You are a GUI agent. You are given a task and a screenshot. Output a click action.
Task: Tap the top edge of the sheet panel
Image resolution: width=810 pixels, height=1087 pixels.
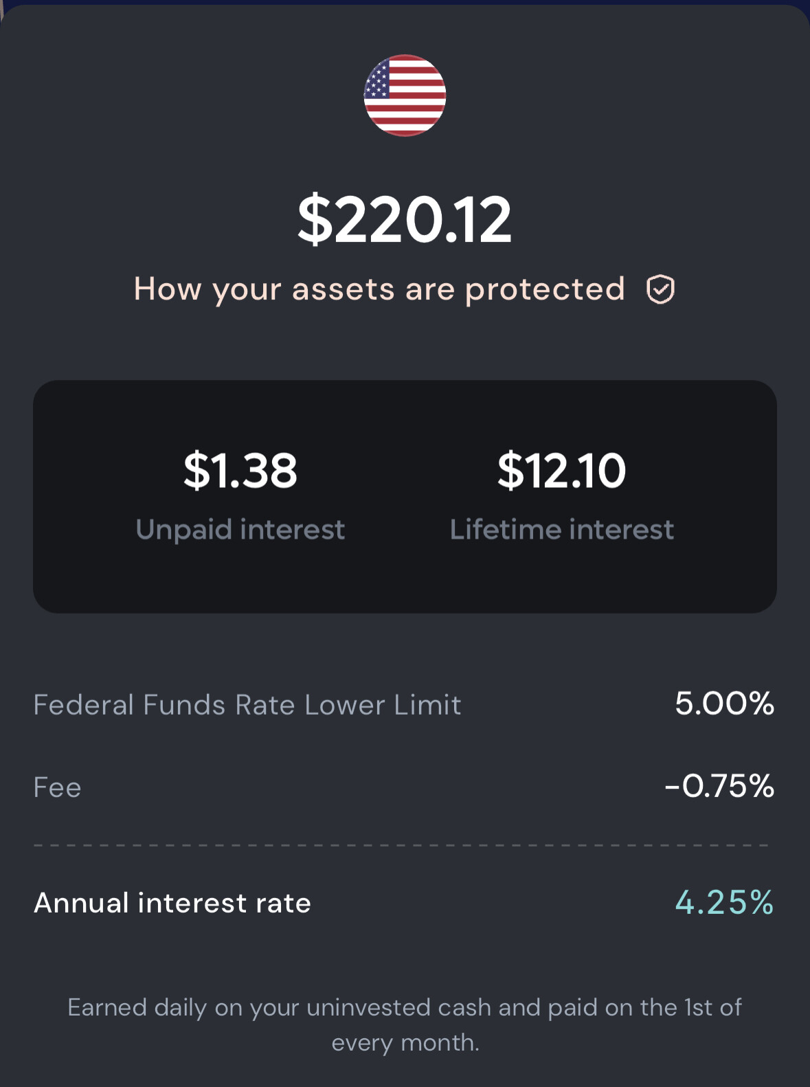[x=405, y=10]
